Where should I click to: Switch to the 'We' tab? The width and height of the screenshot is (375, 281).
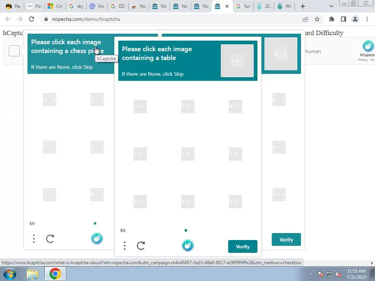pos(285,6)
